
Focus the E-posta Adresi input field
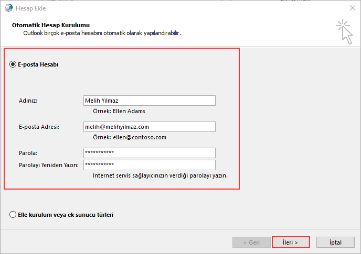click(x=149, y=127)
